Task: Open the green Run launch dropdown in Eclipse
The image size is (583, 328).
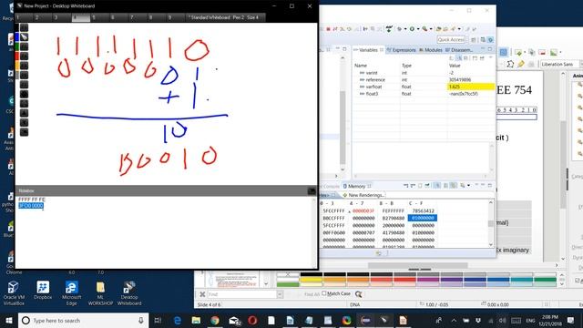Action: (418, 29)
